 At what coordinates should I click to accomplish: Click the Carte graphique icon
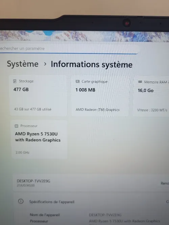tap(77, 81)
